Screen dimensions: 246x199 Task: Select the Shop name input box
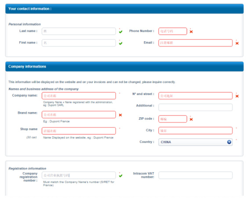79,131
